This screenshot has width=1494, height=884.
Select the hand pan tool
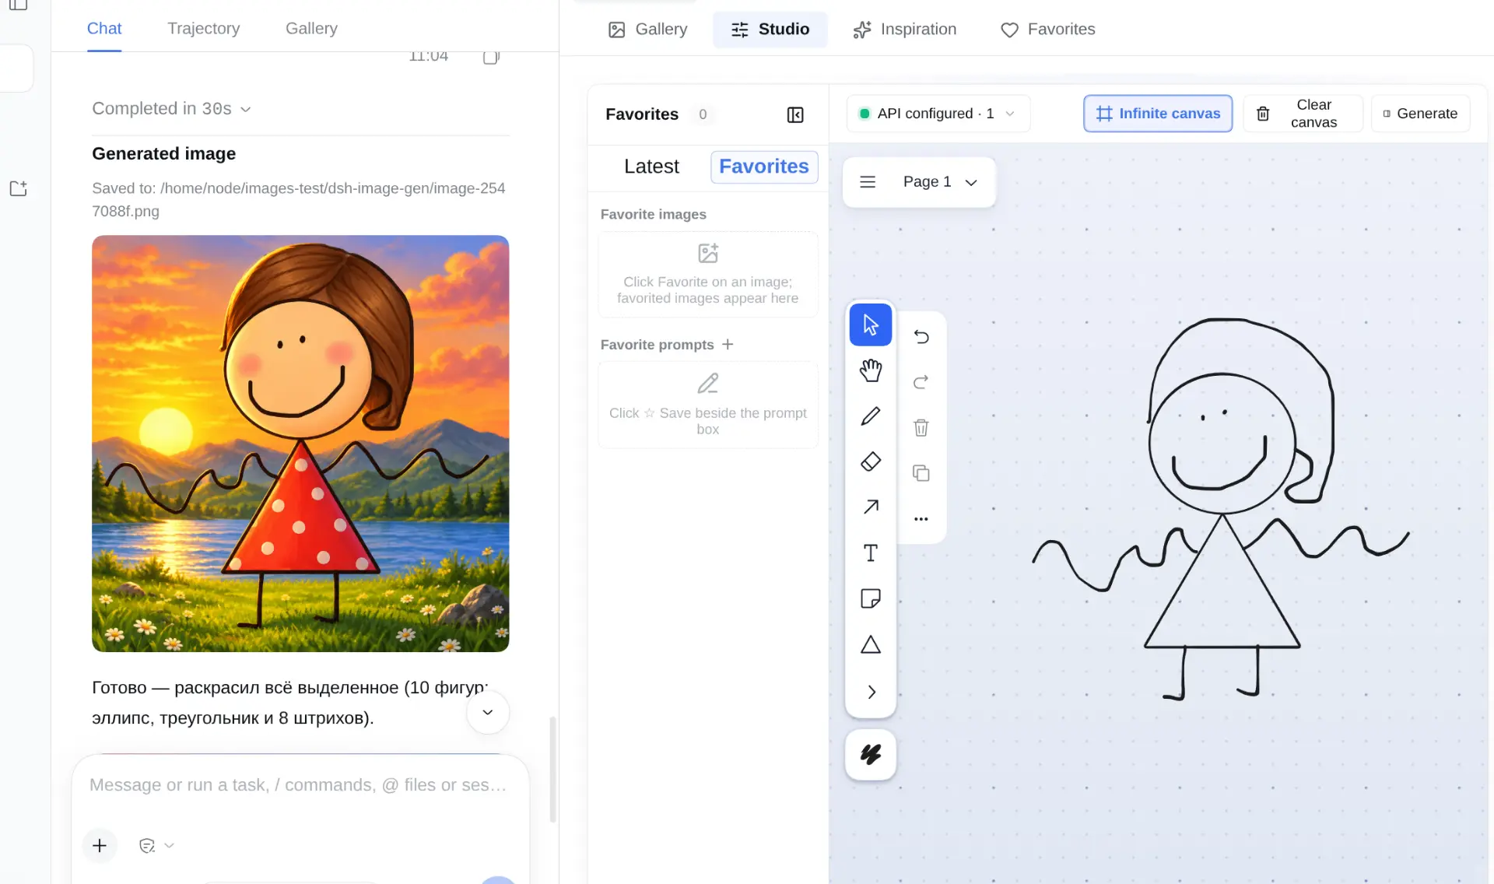coord(871,370)
